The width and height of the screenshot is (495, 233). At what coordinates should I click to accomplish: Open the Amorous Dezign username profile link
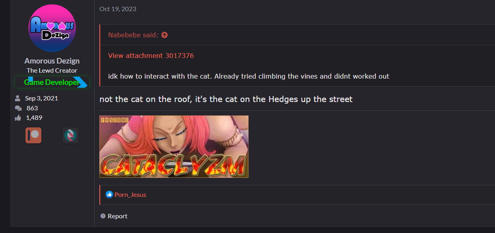coord(52,61)
